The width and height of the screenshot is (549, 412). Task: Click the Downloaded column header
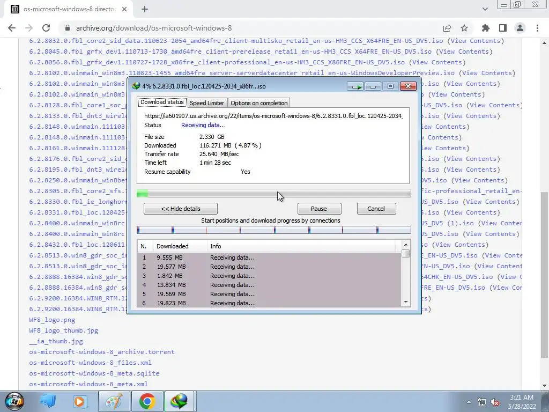[x=180, y=246]
